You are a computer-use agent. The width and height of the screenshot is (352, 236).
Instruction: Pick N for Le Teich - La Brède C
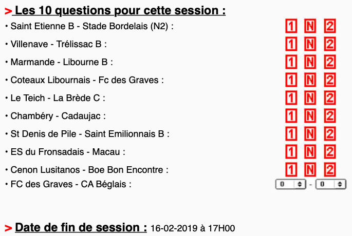310,98
